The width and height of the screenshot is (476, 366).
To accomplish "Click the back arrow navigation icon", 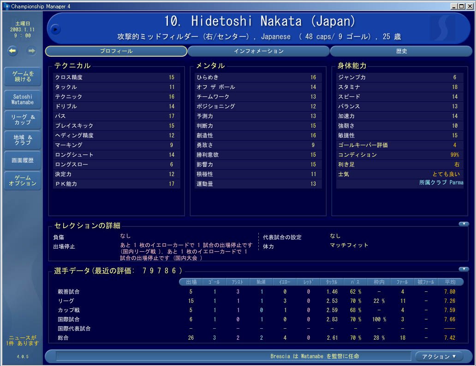I will pos(12,51).
